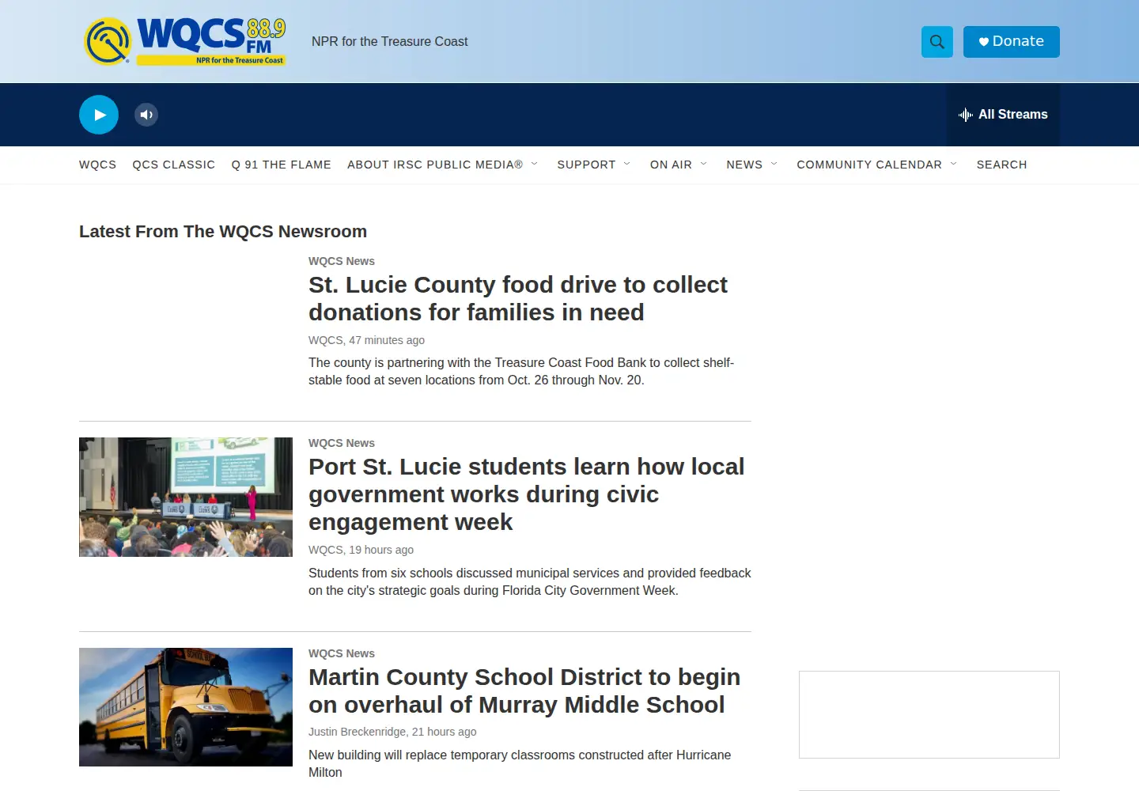Play the live stream
Viewport: 1139px width, 791px height.
coord(99,115)
